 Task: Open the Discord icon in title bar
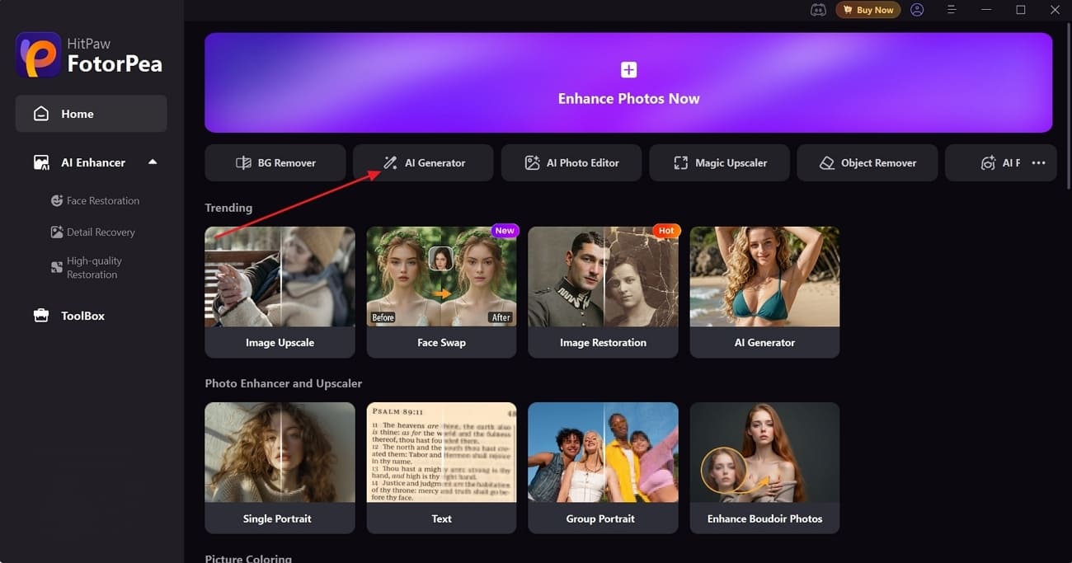point(818,10)
